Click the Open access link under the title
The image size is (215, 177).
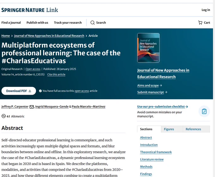(x=33, y=69)
